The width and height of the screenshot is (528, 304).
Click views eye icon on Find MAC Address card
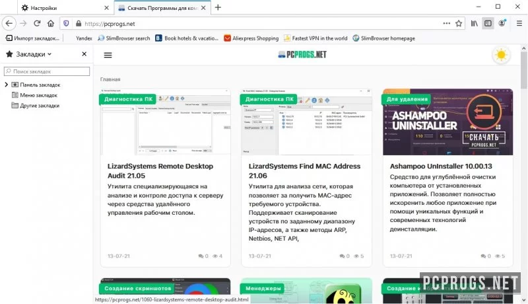click(356, 256)
